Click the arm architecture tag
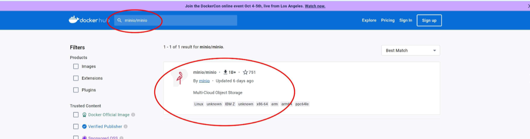The image size is (530, 139). pos(274,104)
